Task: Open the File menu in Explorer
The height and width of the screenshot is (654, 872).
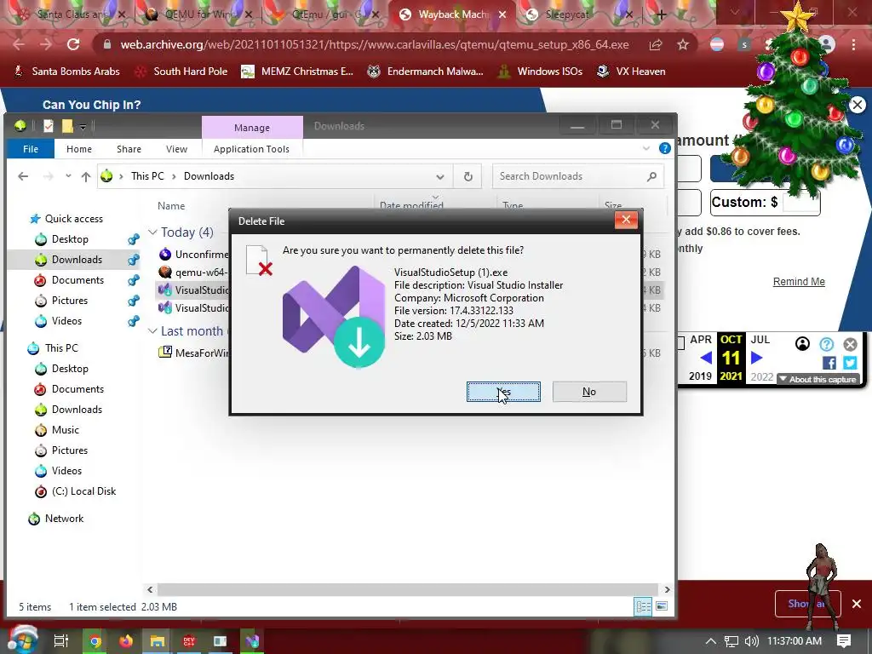Action: 31,149
